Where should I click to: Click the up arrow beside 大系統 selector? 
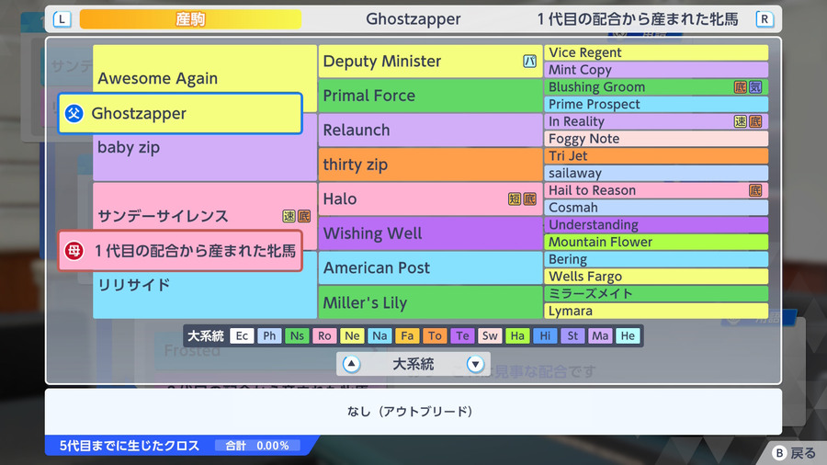(351, 364)
